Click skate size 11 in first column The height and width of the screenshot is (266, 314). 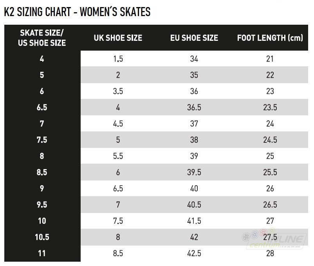coord(42,253)
